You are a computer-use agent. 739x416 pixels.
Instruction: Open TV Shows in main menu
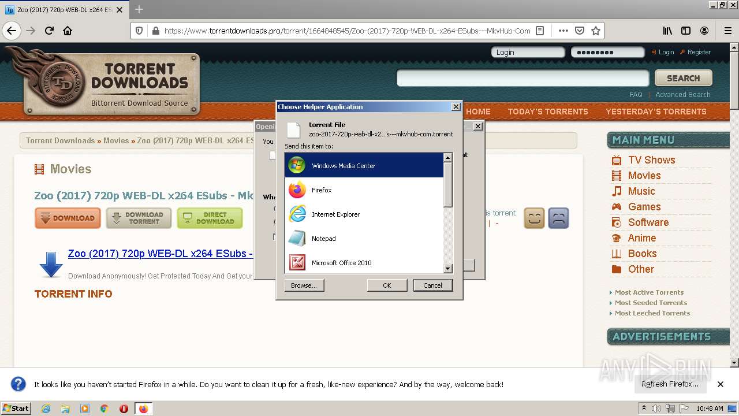(x=651, y=160)
